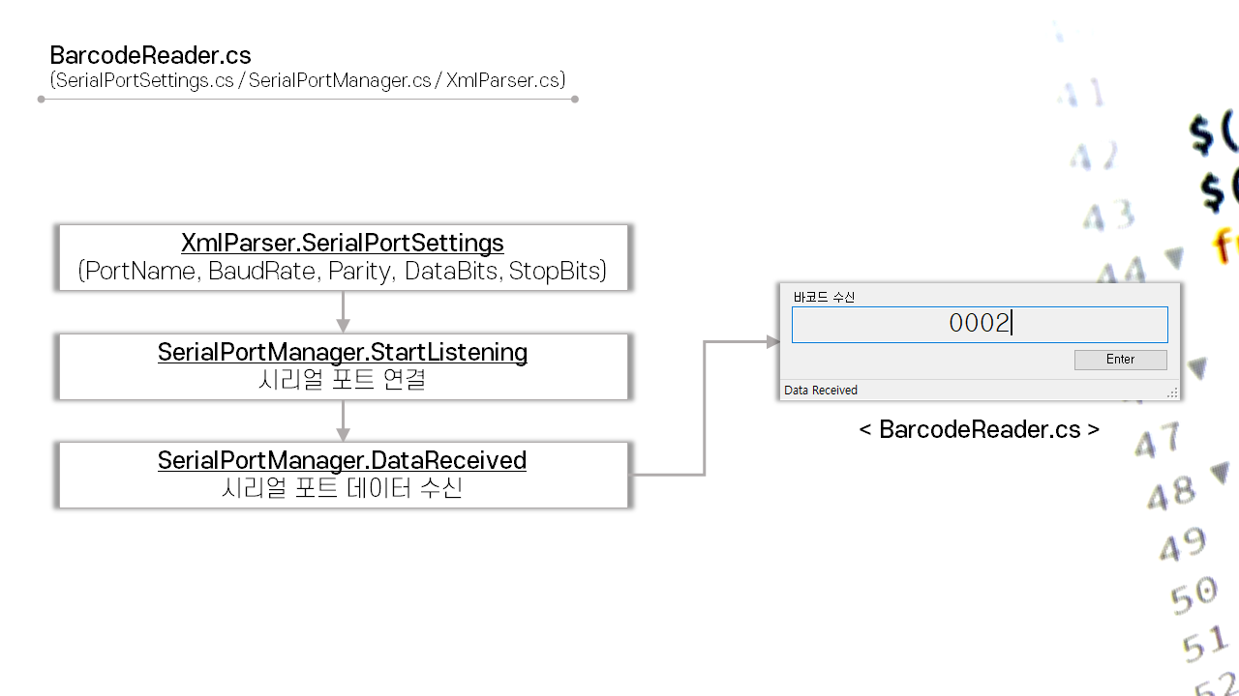Click the 시리얼 포트 데이터 수신 description text

pyautogui.click(x=343, y=489)
